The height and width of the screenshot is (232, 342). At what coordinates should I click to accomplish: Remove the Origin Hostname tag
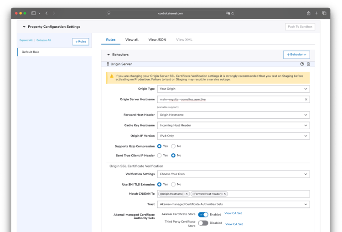(x=187, y=194)
